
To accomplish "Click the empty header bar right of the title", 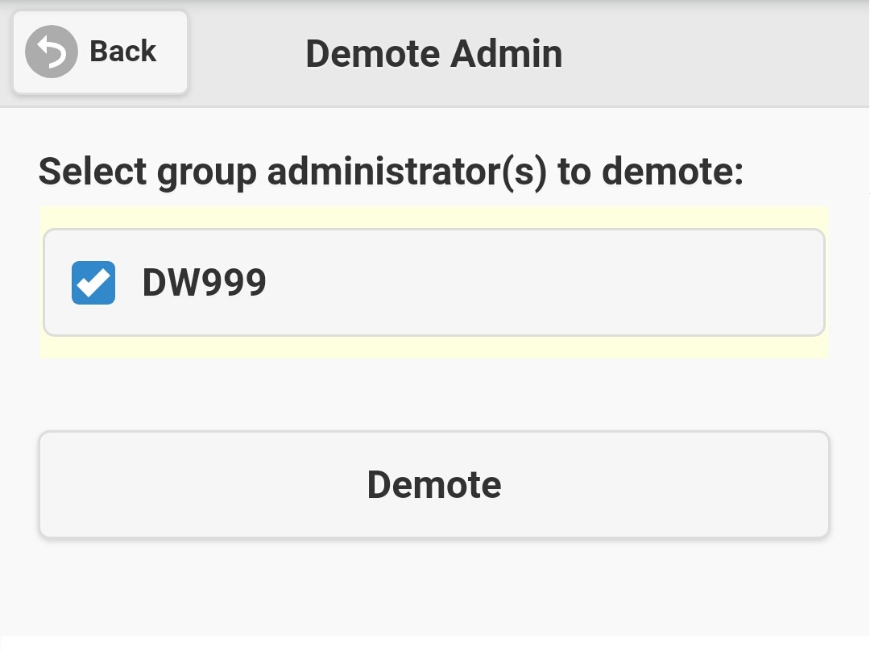I will click(x=709, y=53).
